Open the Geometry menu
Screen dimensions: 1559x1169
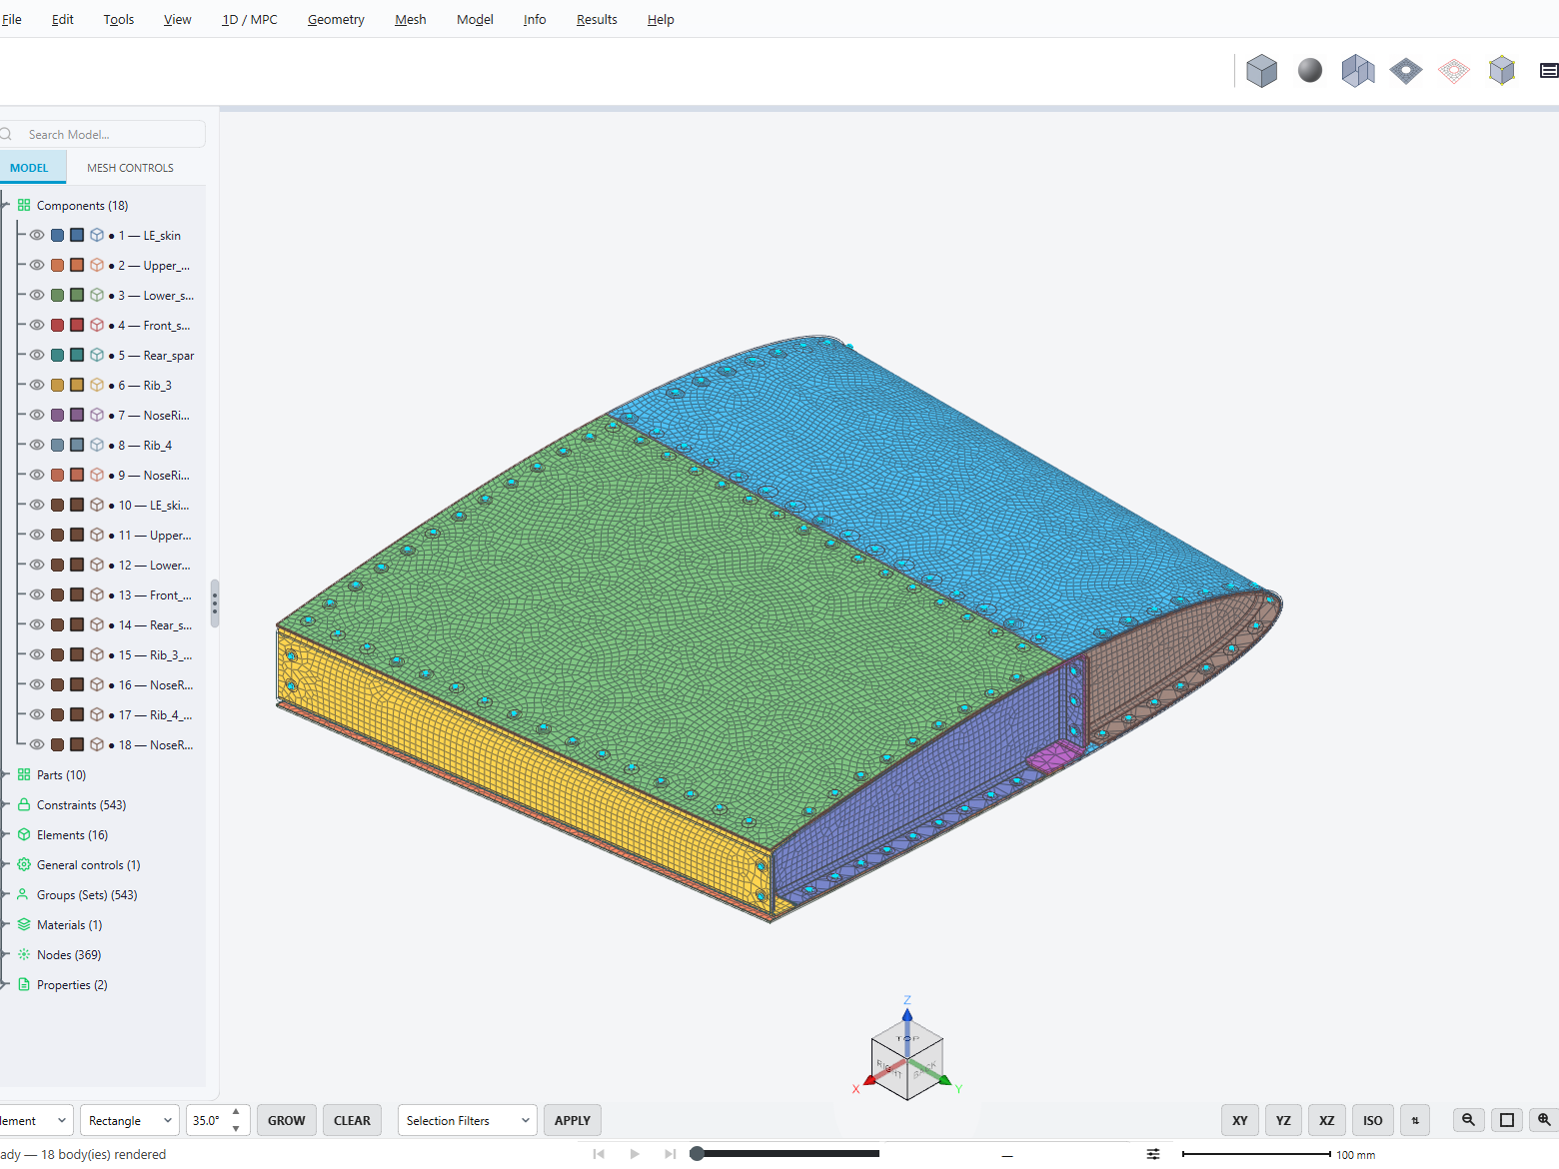click(336, 19)
